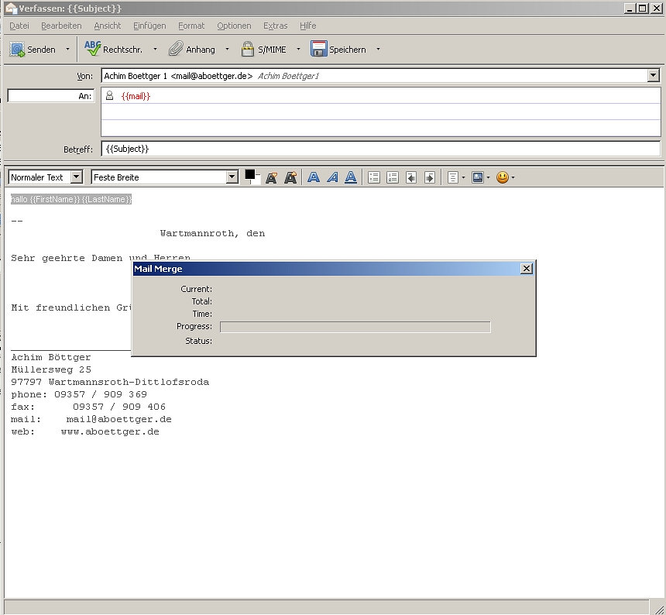
Task: Apply a numbered list
Action: (393, 177)
